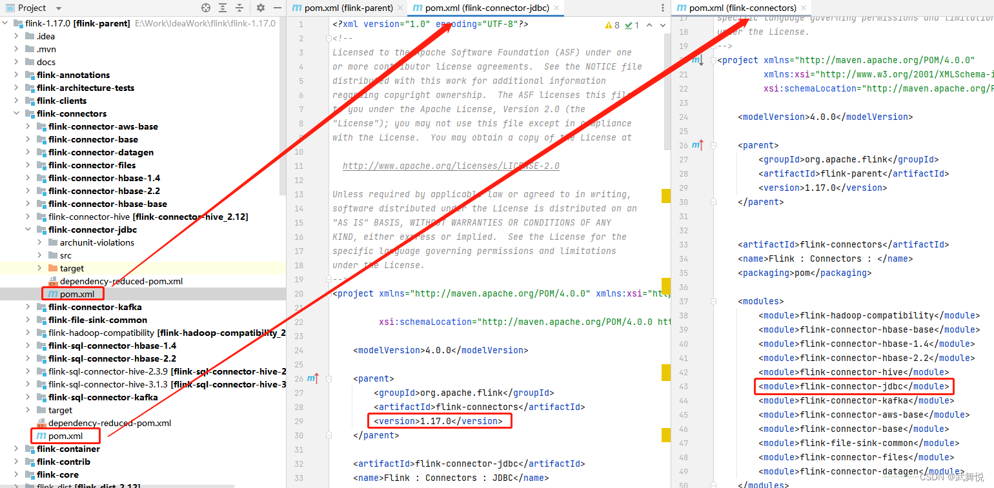Click the green typo check indicator showing 1
The height and width of the screenshot is (488, 994).
point(632,25)
